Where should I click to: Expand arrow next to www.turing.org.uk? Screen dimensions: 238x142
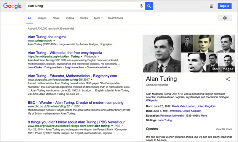pyautogui.click(x=54, y=41)
